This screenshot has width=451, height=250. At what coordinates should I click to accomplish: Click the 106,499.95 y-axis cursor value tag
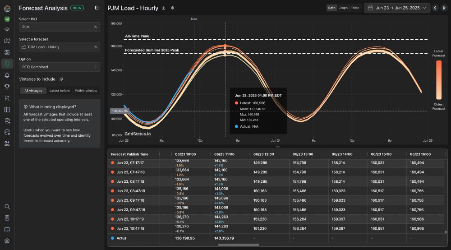pyautogui.click(x=120, y=111)
